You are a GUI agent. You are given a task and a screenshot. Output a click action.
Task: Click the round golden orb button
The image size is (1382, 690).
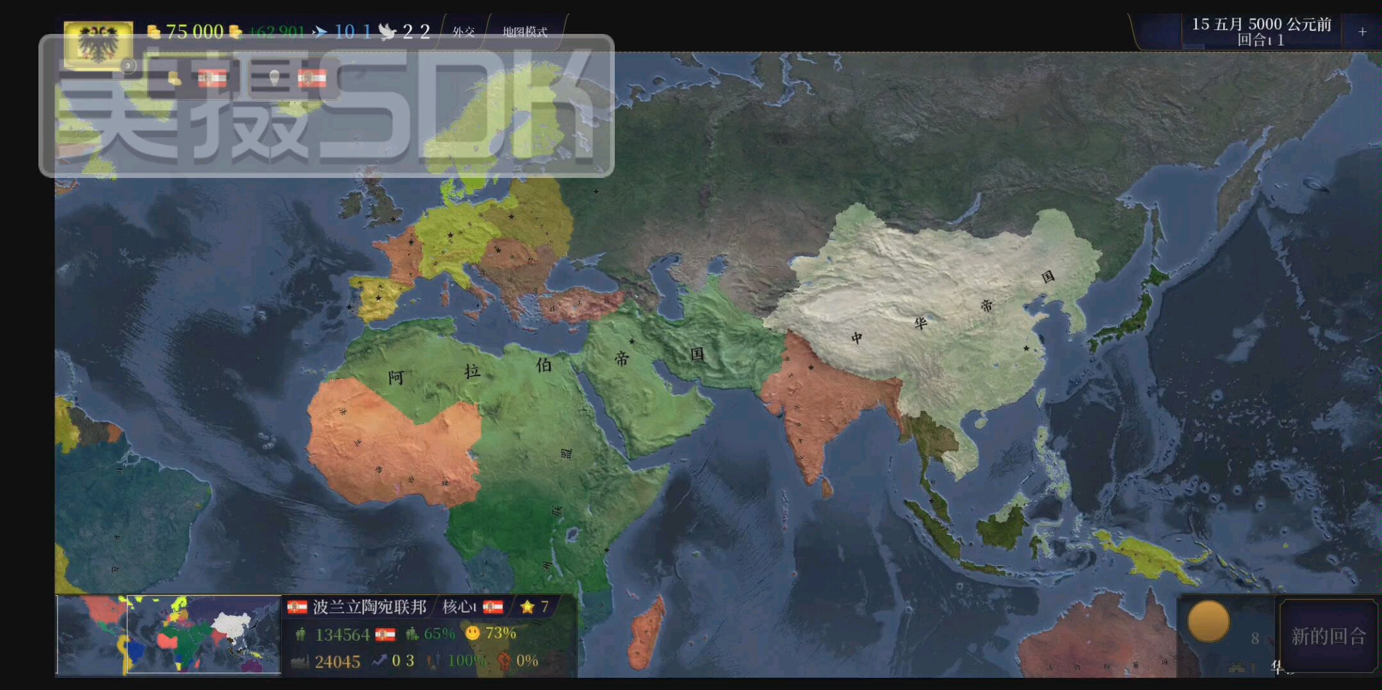[1208, 621]
